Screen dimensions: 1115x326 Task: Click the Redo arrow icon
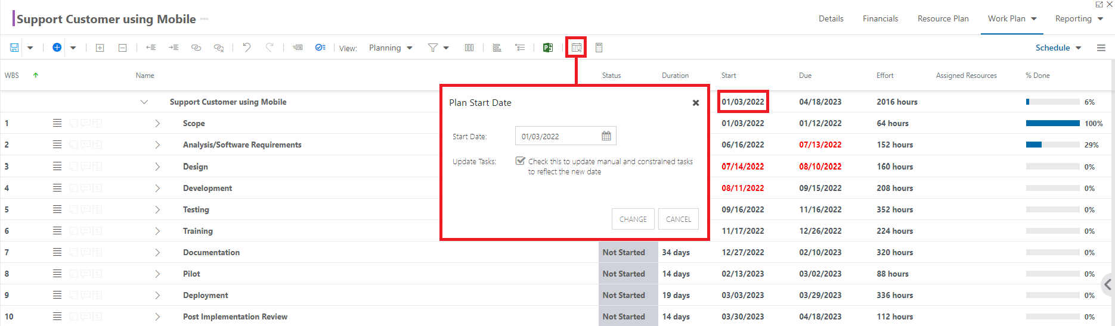[270, 48]
